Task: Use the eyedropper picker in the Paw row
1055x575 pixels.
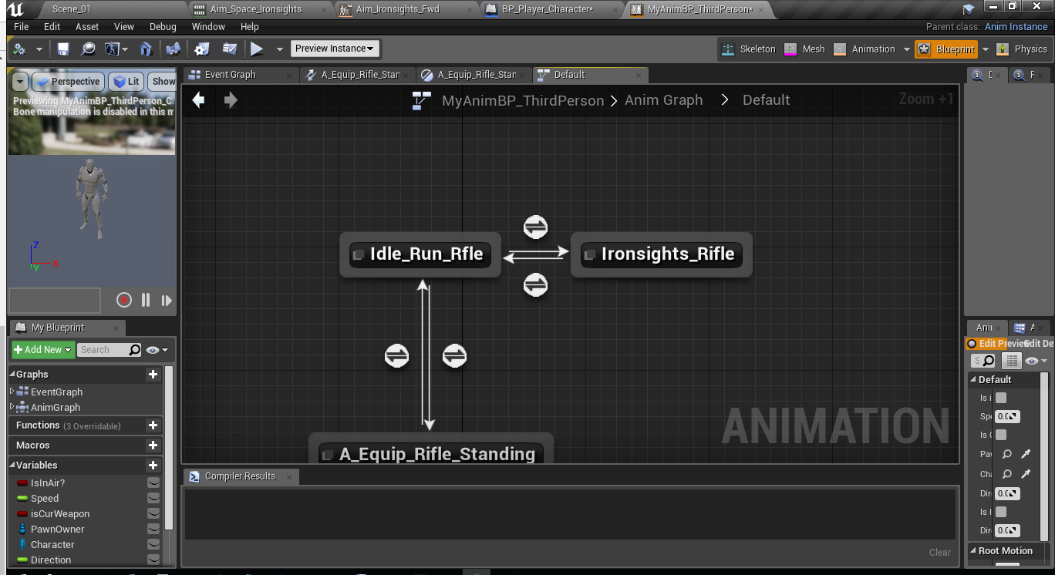Action: [1026, 454]
